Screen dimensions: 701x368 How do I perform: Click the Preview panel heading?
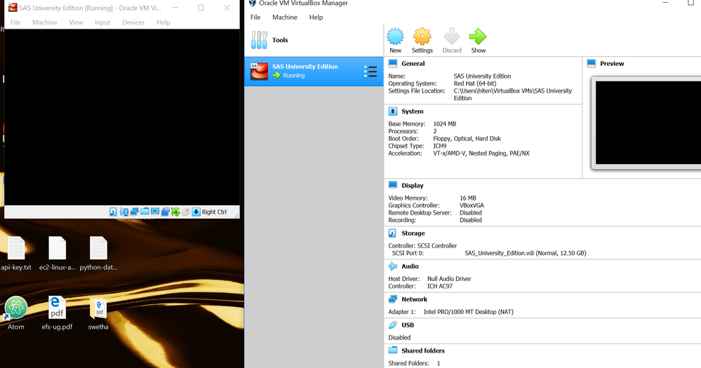point(612,63)
